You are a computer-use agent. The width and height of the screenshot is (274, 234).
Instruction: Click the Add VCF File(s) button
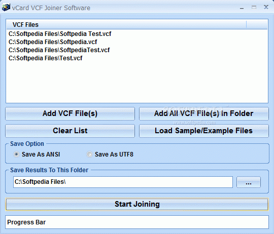click(70, 113)
